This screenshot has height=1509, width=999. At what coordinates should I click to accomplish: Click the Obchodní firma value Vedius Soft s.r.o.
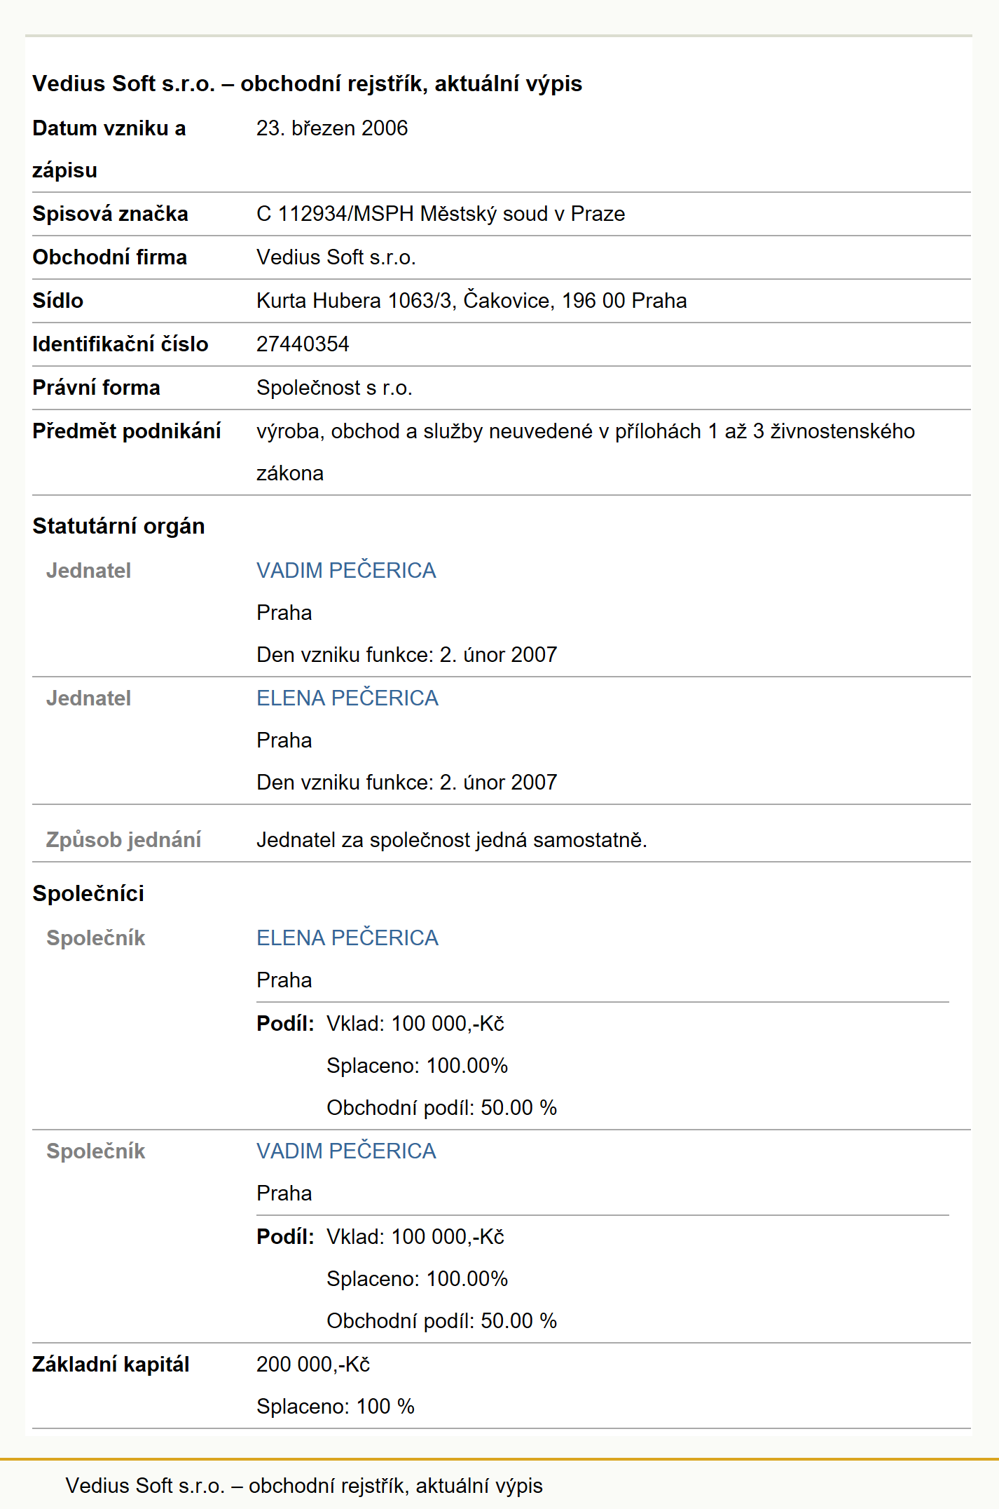336,257
